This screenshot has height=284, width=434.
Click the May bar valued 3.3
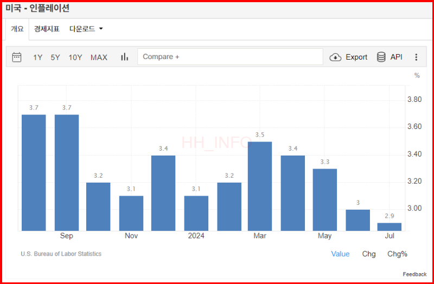click(x=324, y=199)
